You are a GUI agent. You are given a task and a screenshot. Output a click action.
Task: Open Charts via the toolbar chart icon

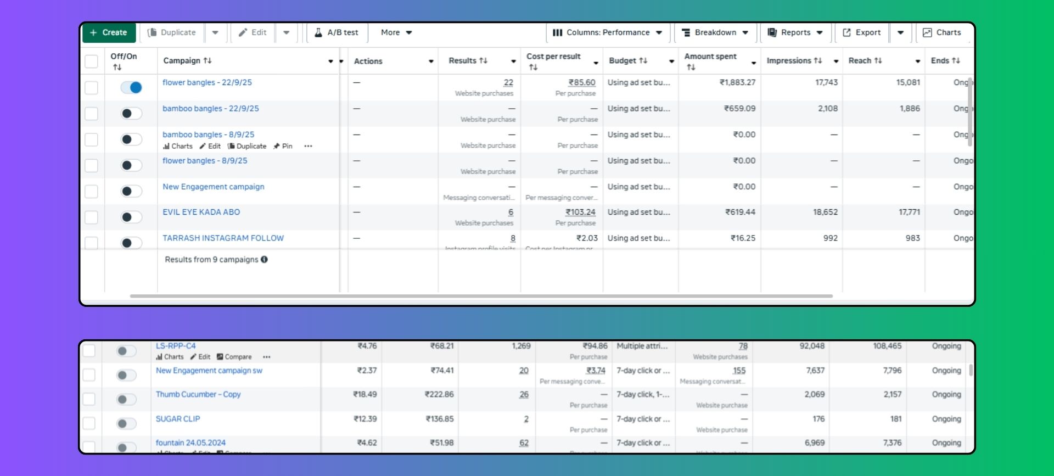[x=927, y=32]
